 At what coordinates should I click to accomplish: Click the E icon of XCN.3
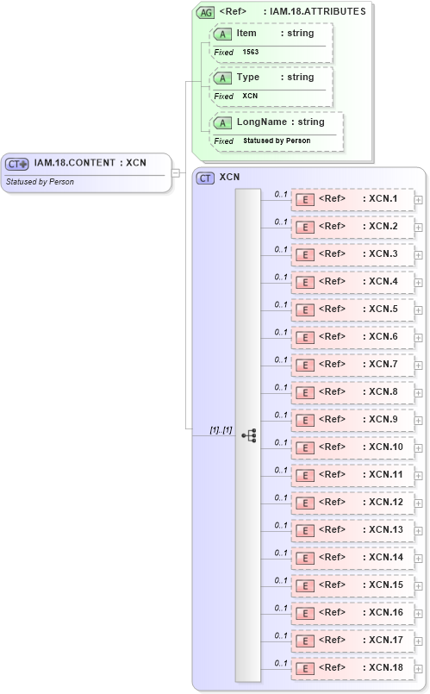[x=305, y=255]
